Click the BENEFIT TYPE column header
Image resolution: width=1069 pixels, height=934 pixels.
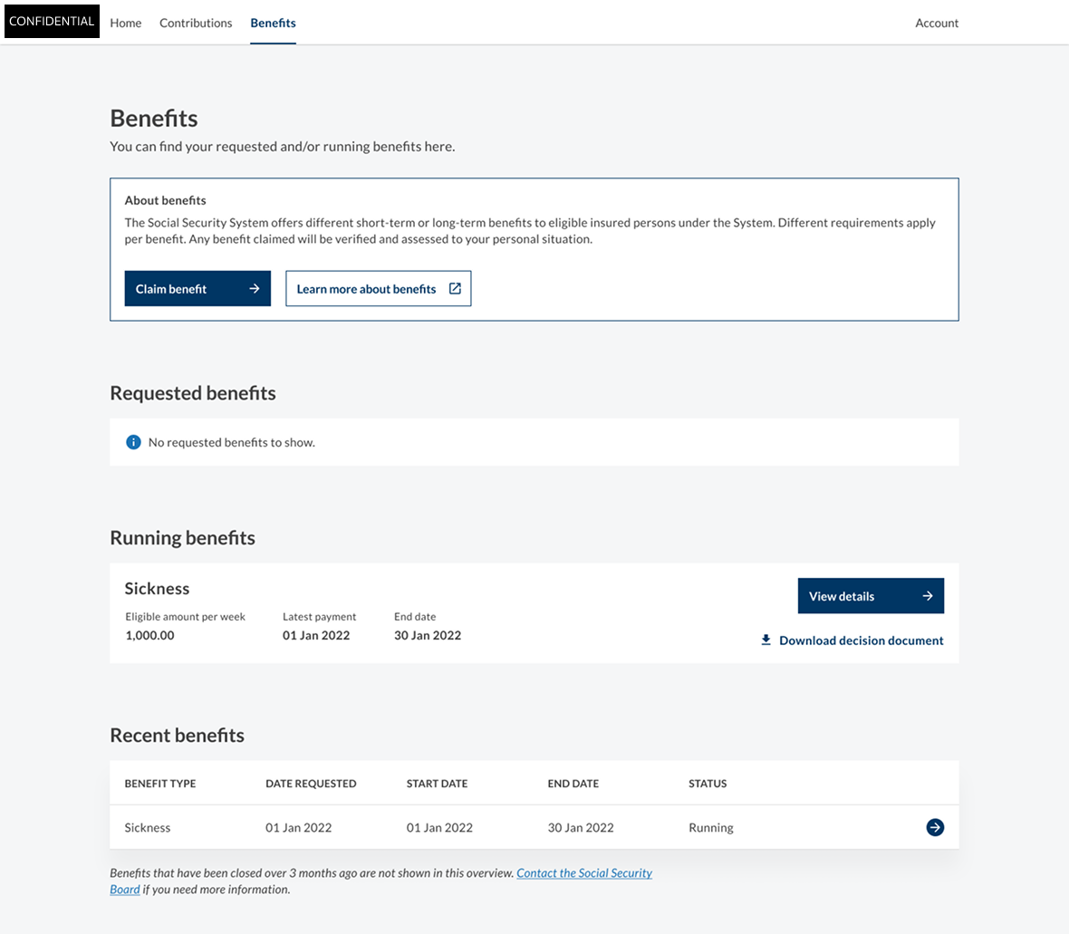coord(160,784)
